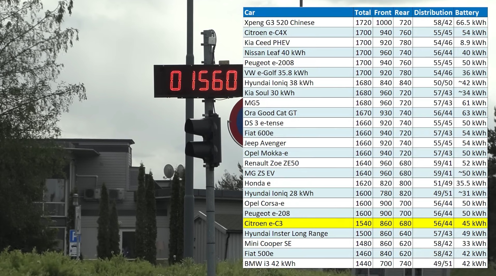Viewport: 496px width, 276px height.
Task: Click the 1670 total for Ora Good Cat GT
Action: coord(363,113)
